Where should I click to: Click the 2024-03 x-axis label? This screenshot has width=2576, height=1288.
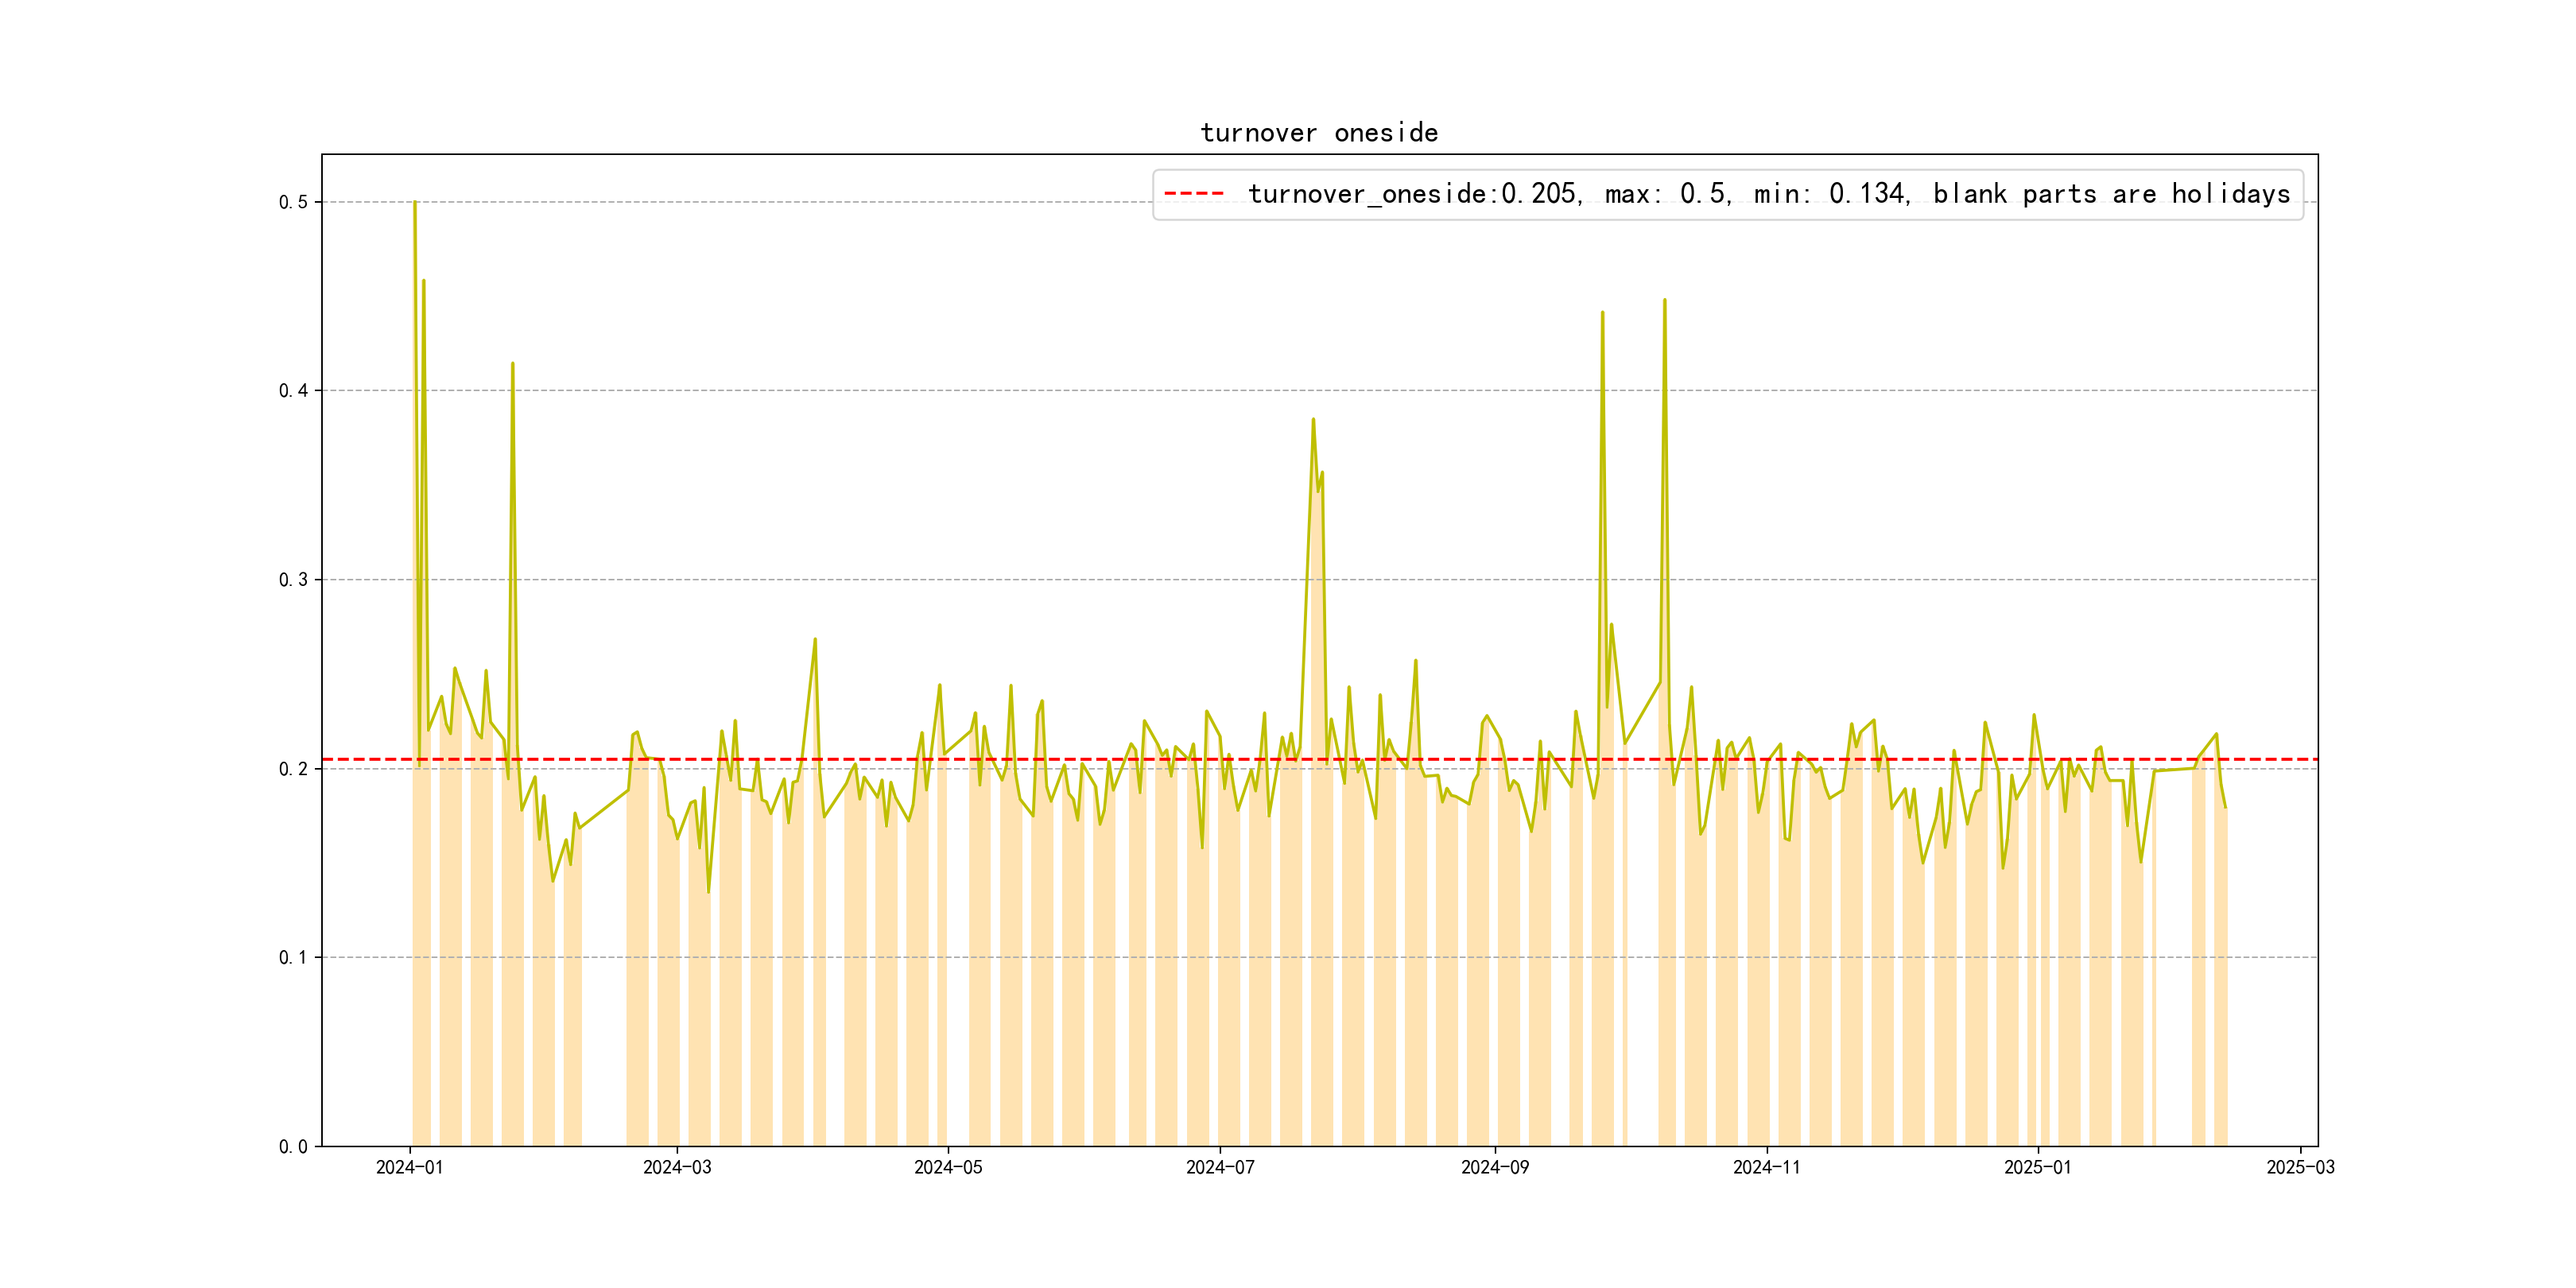677,1167
